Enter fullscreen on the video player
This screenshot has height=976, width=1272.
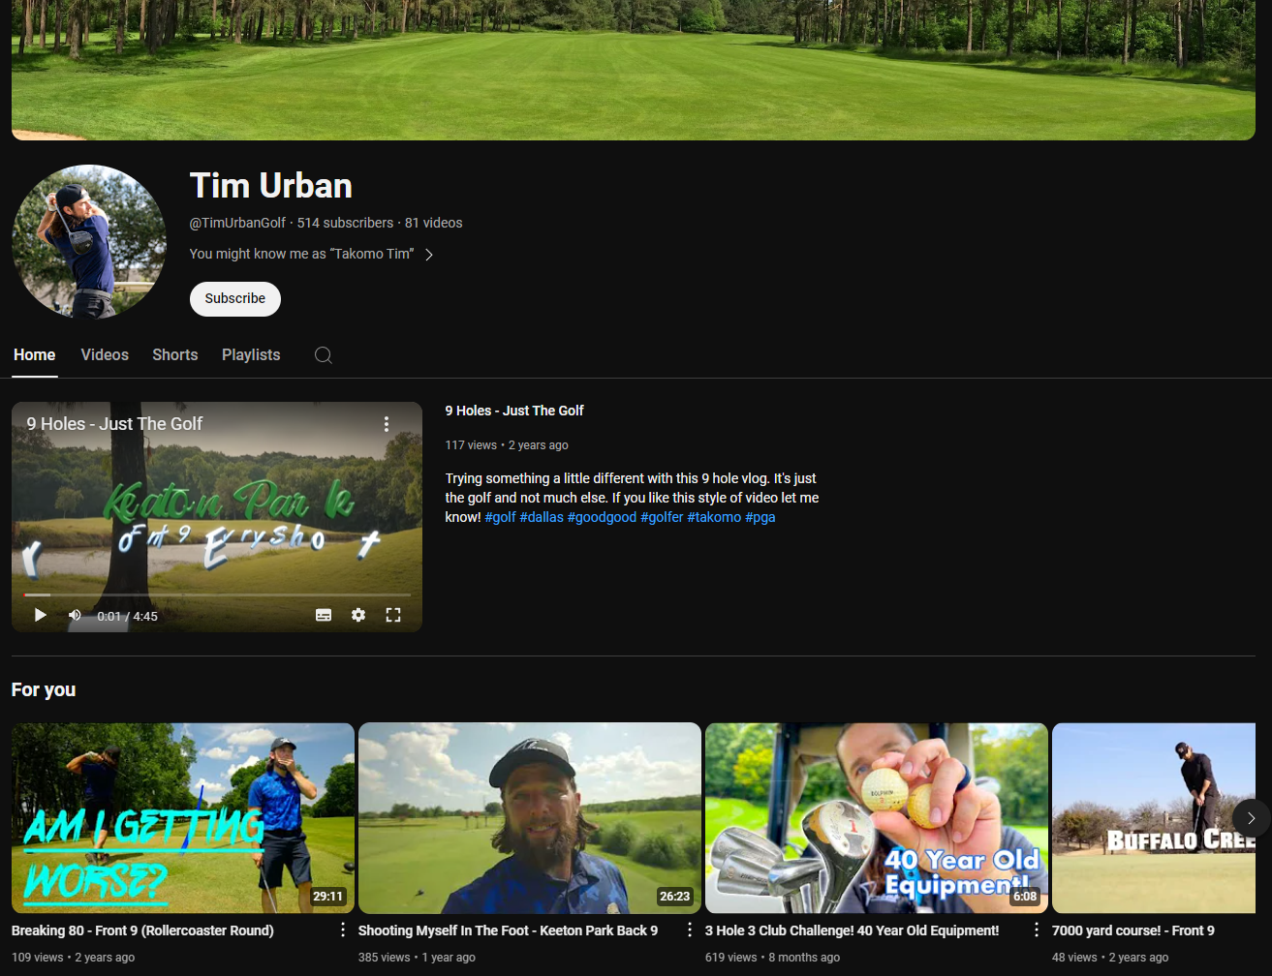pos(393,615)
